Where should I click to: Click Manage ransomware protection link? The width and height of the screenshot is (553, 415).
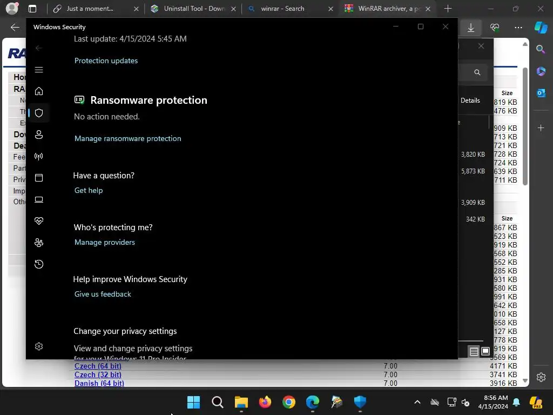127,138
